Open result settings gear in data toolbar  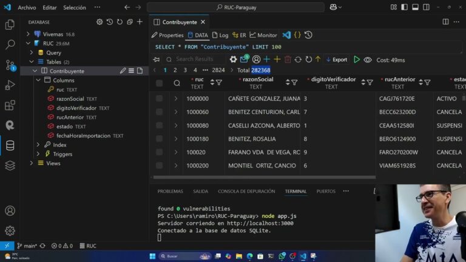(x=233, y=59)
